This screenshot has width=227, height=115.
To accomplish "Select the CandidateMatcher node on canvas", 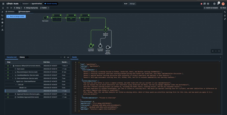I will click(x=71, y=18).
